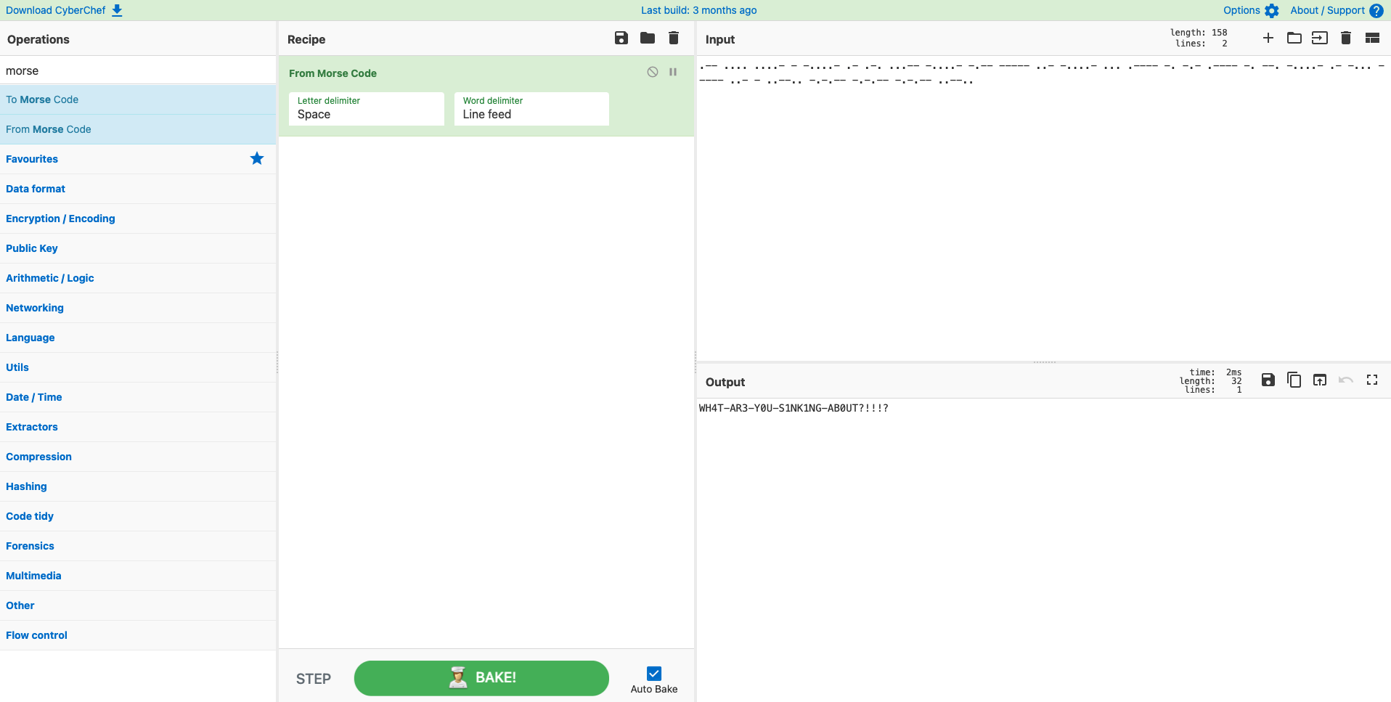Open the Options settings
Viewport: 1391px width, 702px height.
[1250, 10]
